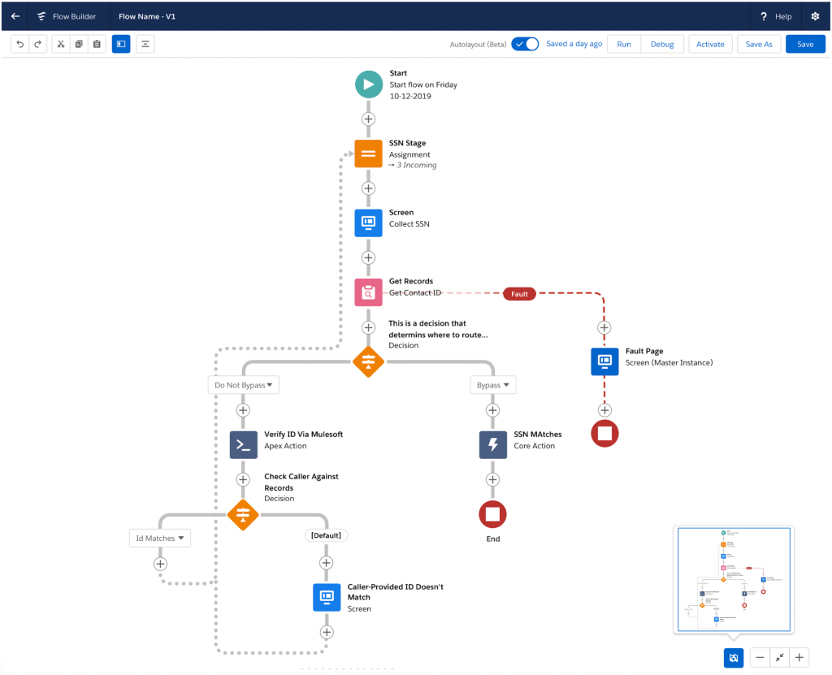Image resolution: width=832 pixels, height=675 pixels.
Task: Click the SSN Matches Core Action icon
Action: 492,444
